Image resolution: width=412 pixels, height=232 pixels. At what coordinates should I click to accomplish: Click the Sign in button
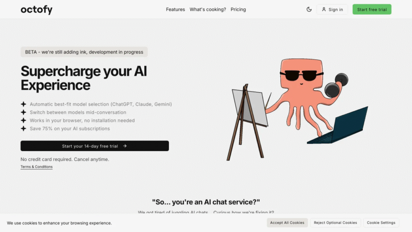(332, 10)
